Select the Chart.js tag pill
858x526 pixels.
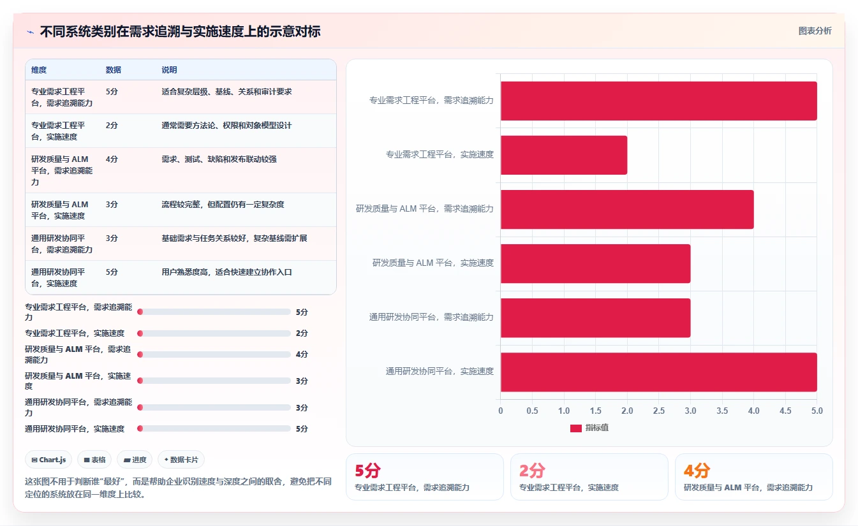[x=48, y=460]
